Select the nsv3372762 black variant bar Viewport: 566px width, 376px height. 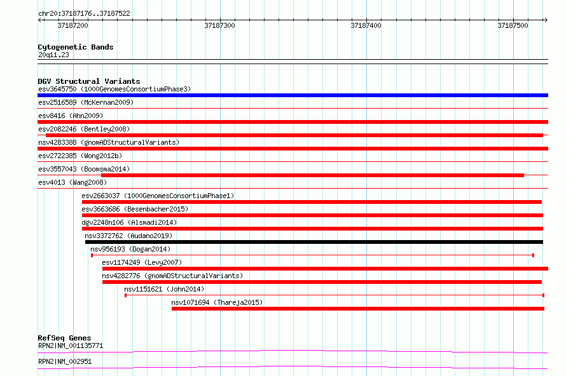pos(314,242)
